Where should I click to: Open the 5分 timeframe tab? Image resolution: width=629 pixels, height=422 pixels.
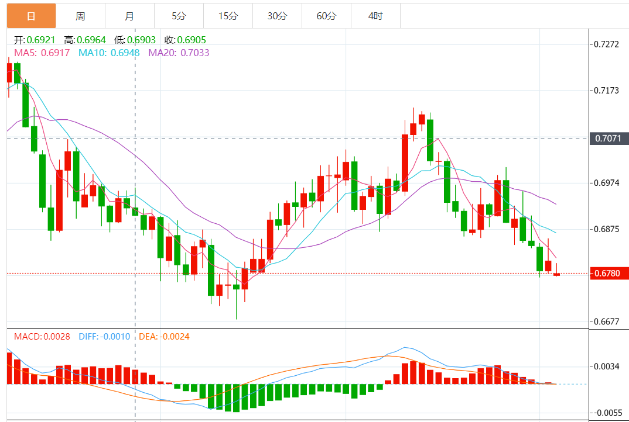[x=179, y=16]
